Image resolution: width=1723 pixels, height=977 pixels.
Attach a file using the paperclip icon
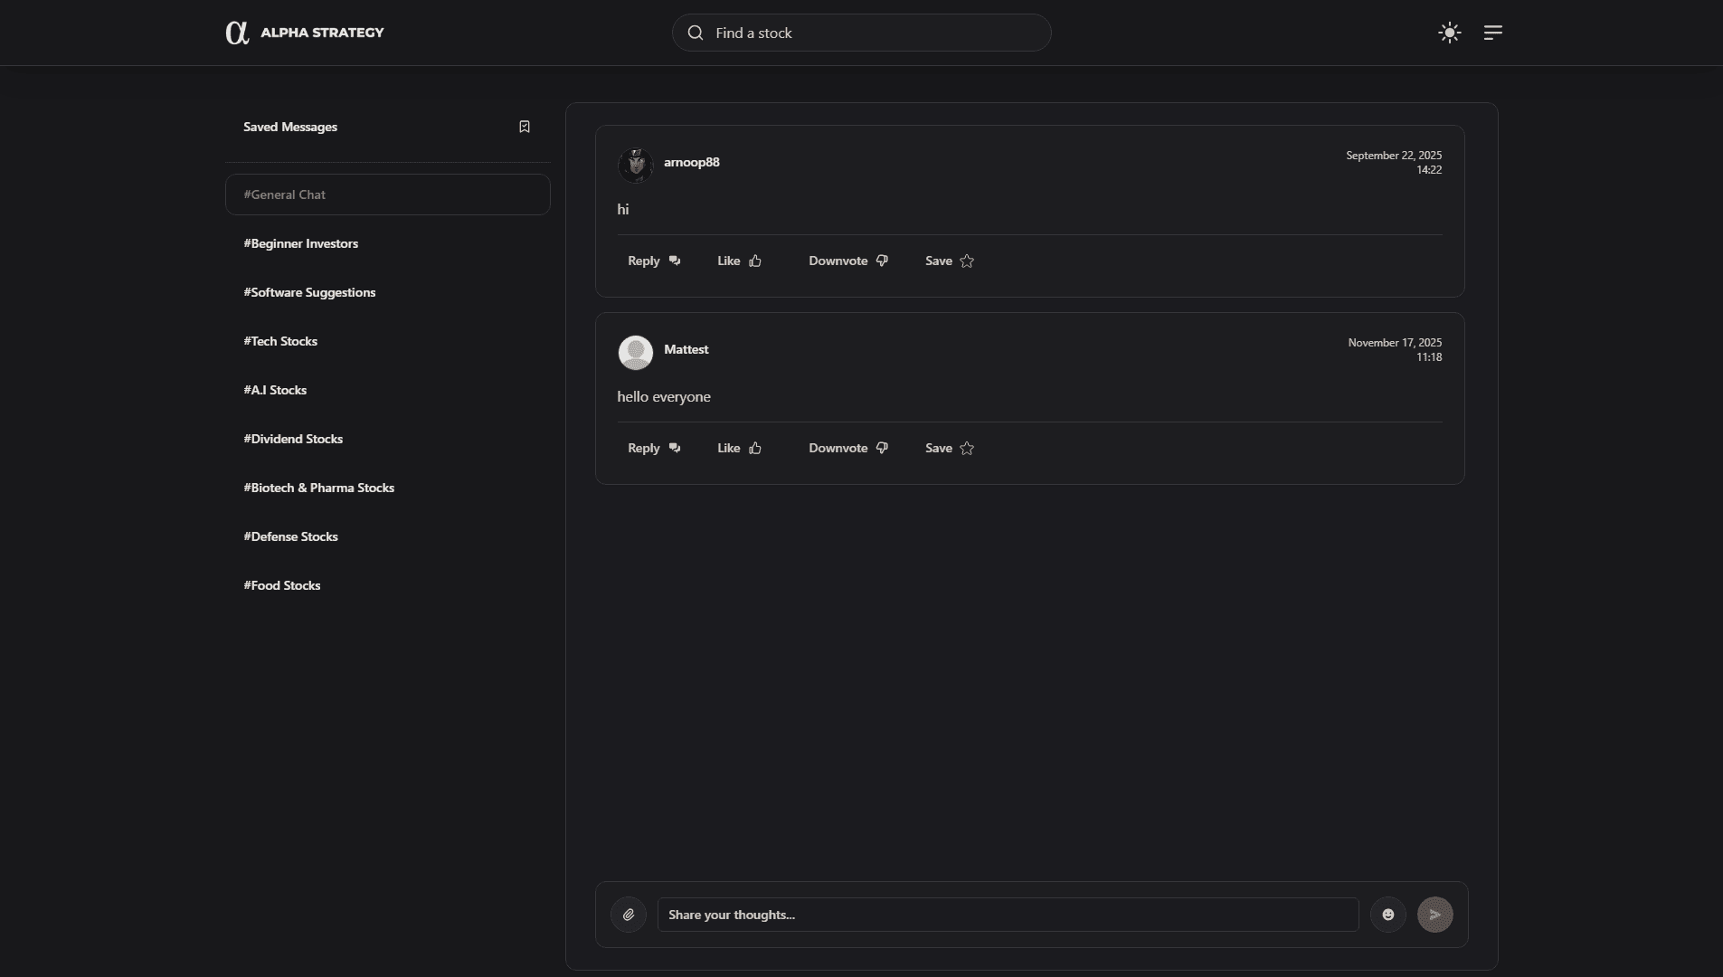(x=628, y=914)
